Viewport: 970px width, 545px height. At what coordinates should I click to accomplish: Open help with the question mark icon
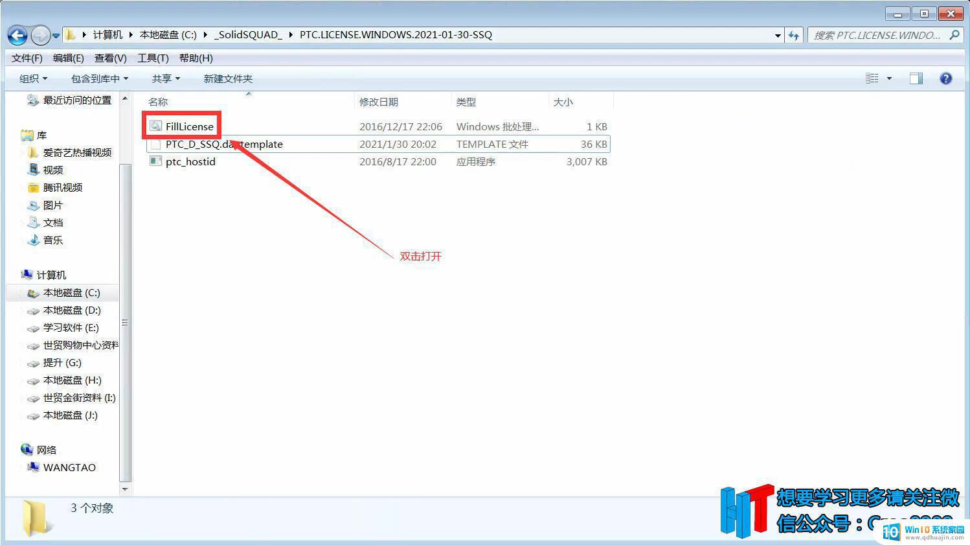click(946, 78)
